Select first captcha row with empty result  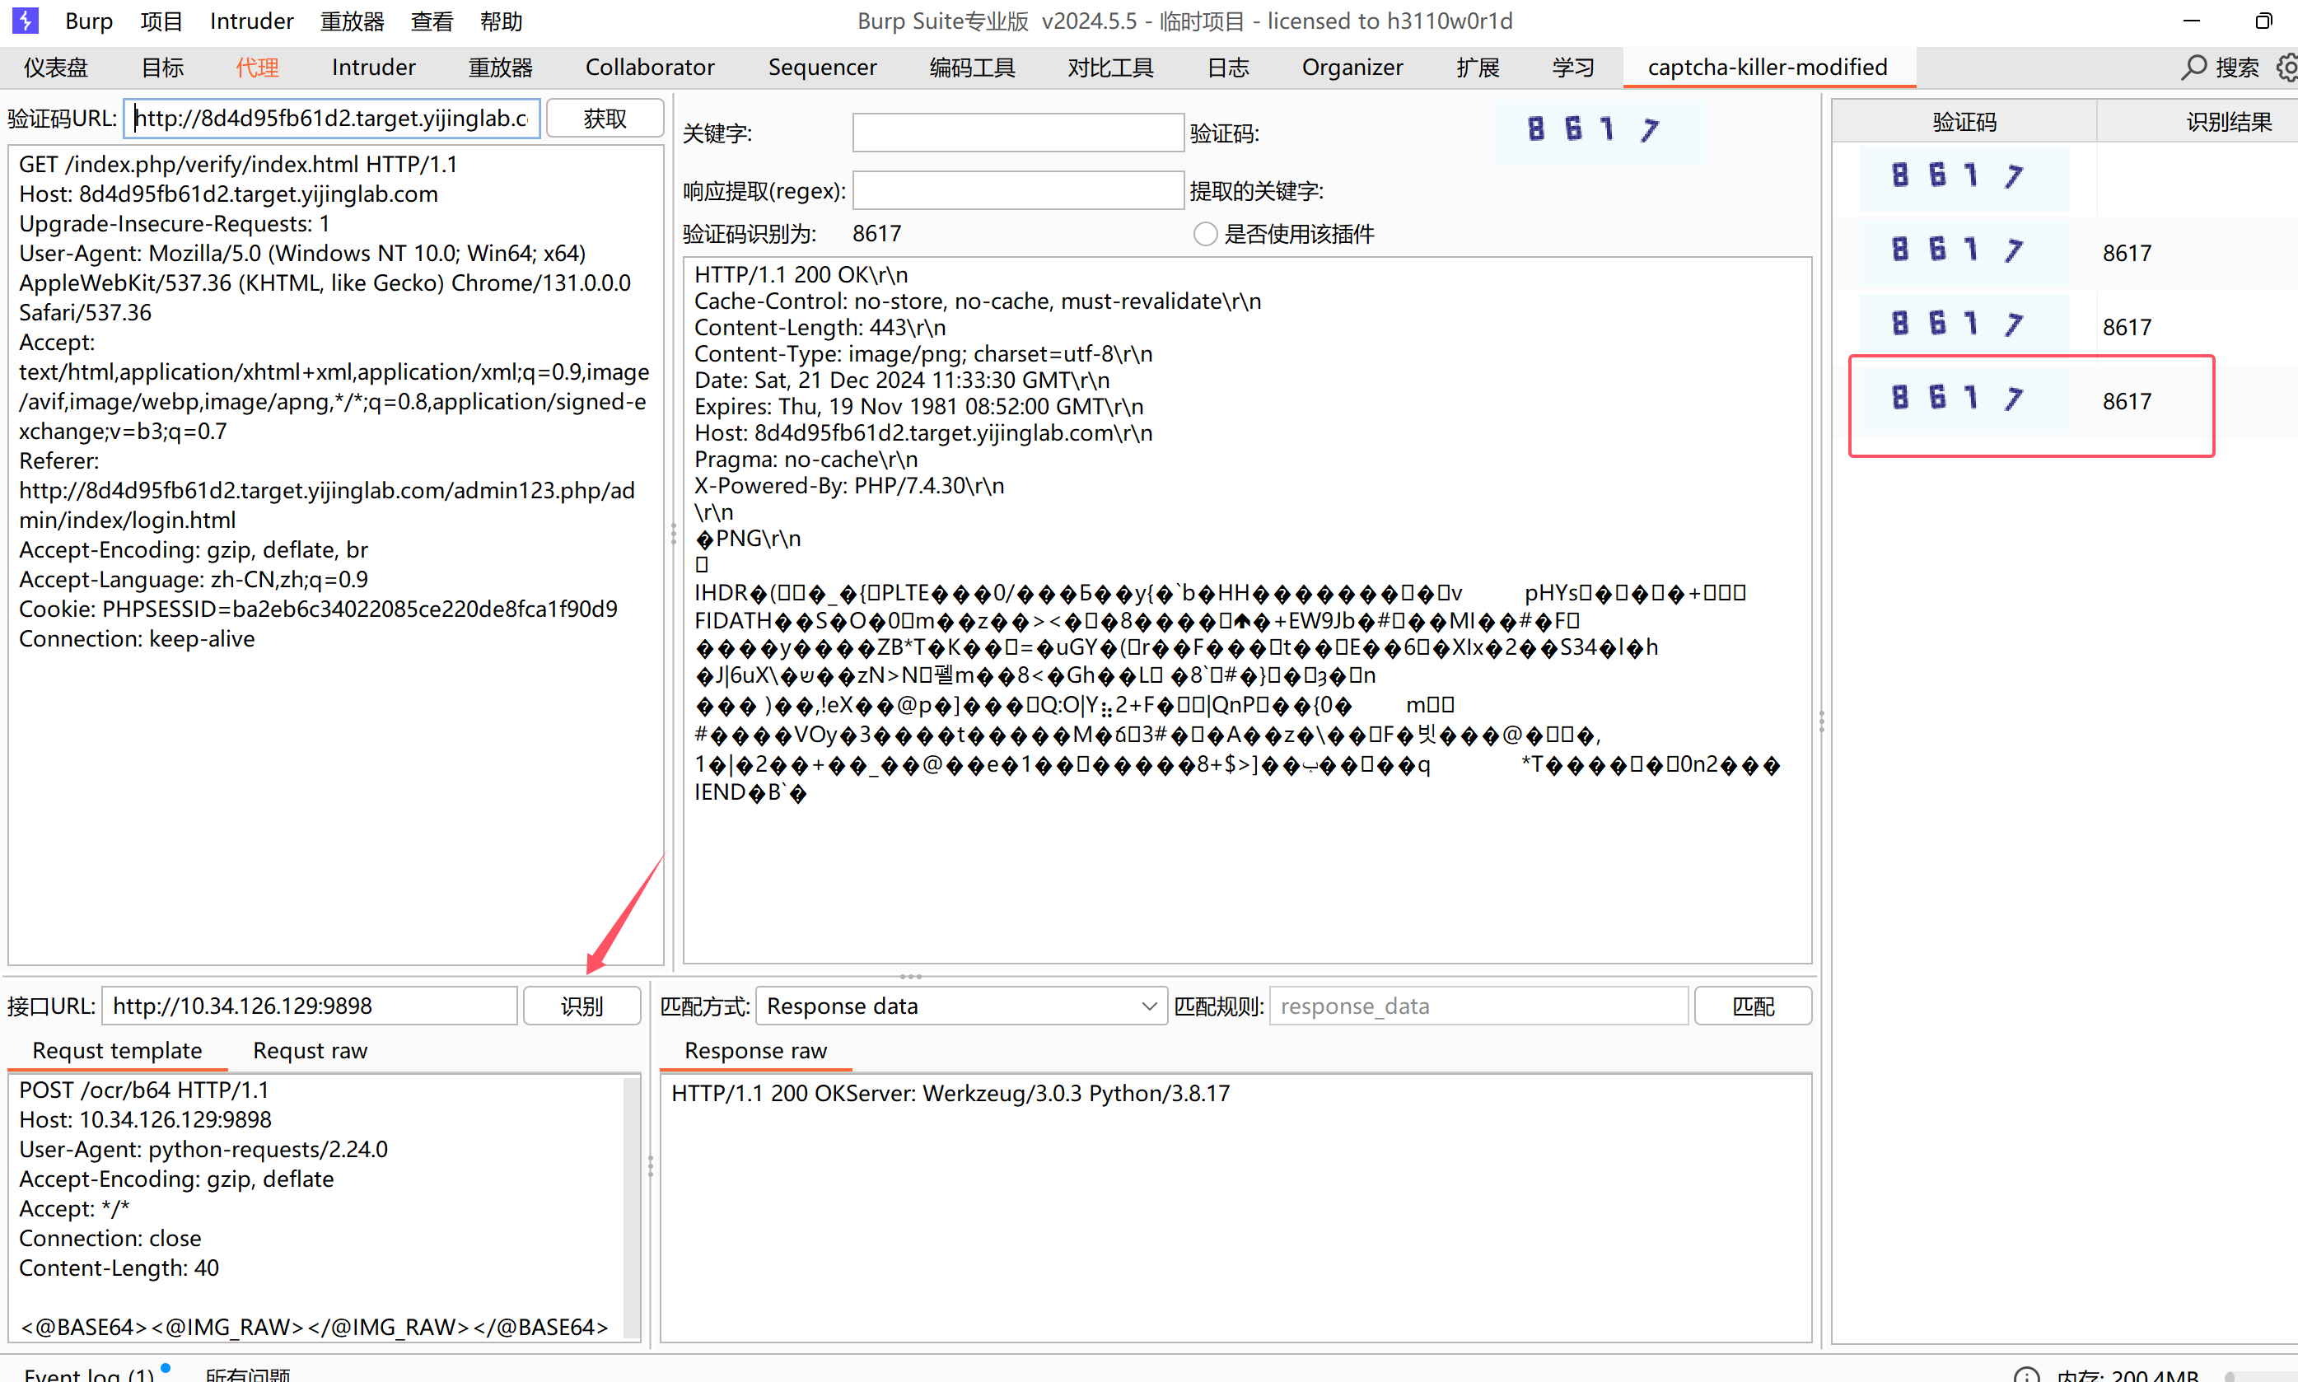(x=2064, y=177)
